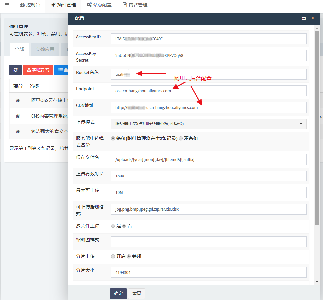Open the 上传模式 dropdown
Image resolution: width=323 pixels, height=300 pixels.
pos(209,124)
